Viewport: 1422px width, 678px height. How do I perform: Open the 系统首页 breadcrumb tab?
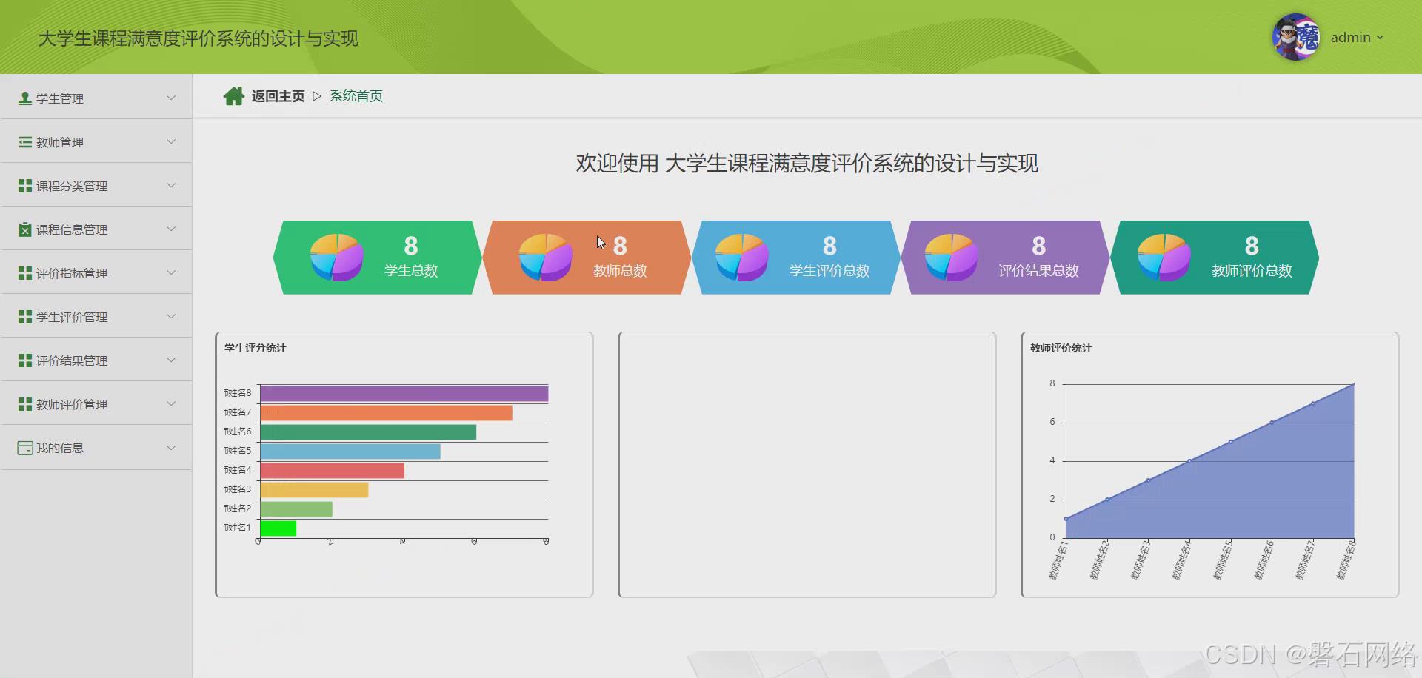[355, 95]
